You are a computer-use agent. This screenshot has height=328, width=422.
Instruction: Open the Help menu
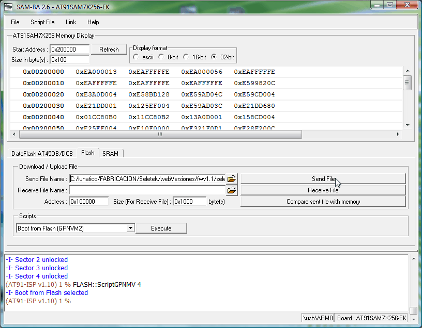pyautogui.click(x=93, y=22)
